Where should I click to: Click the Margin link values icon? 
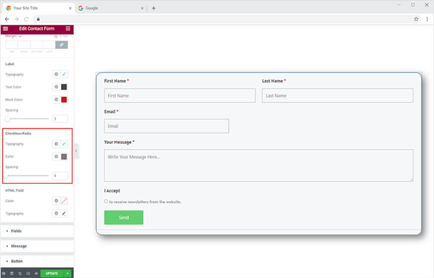[61, 45]
